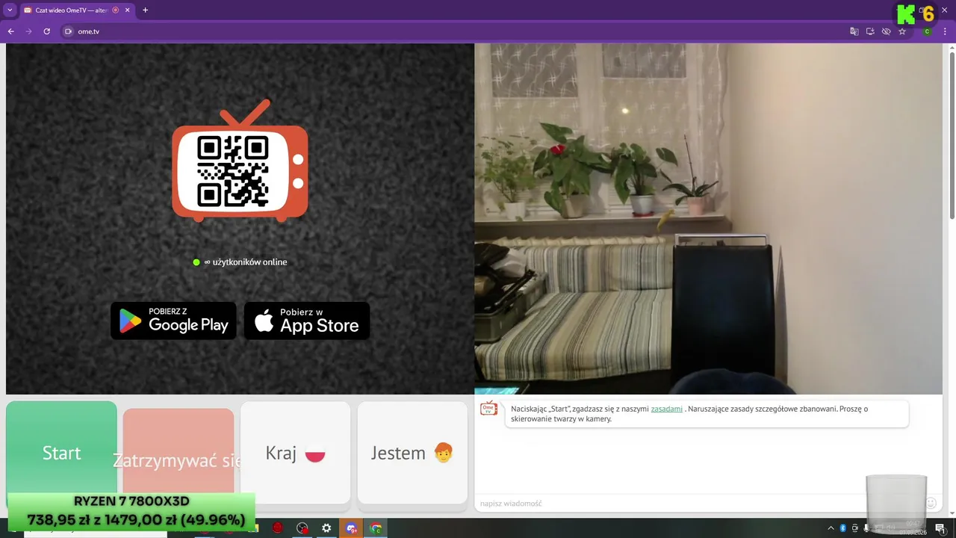Click the browser forward arrow
The width and height of the screenshot is (956, 538).
click(x=29, y=31)
